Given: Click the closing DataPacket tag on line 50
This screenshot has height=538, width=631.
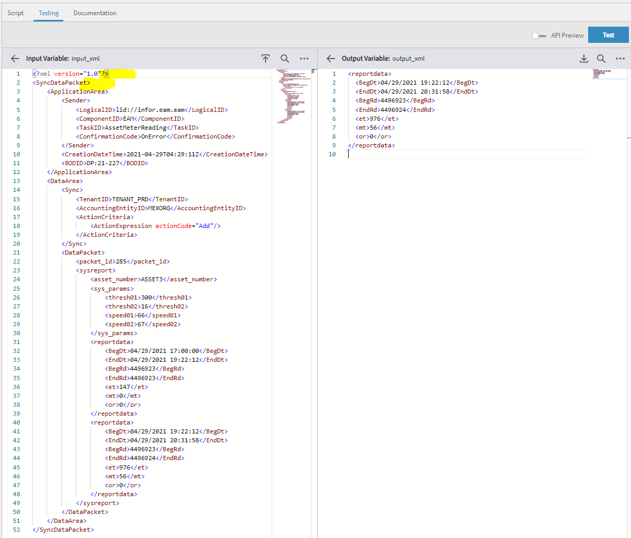Looking at the screenshot, I should pos(85,512).
